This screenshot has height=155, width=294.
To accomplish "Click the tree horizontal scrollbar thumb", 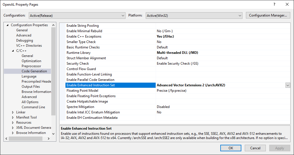I will pos(26,138).
